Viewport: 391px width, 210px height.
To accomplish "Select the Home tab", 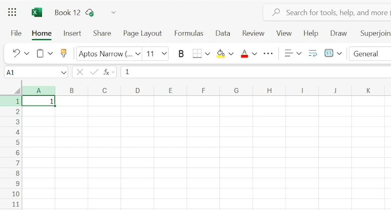I will pyautogui.click(x=42, y=33).
